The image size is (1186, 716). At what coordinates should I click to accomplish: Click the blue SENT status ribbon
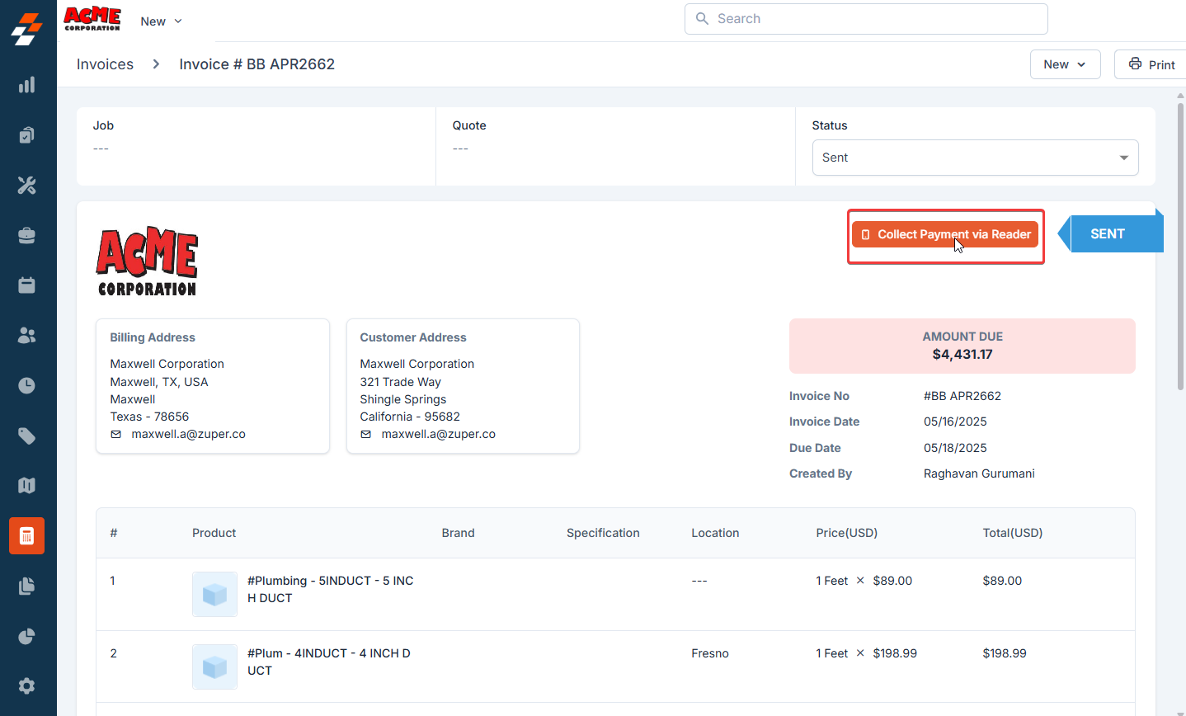click(1111, 234)
